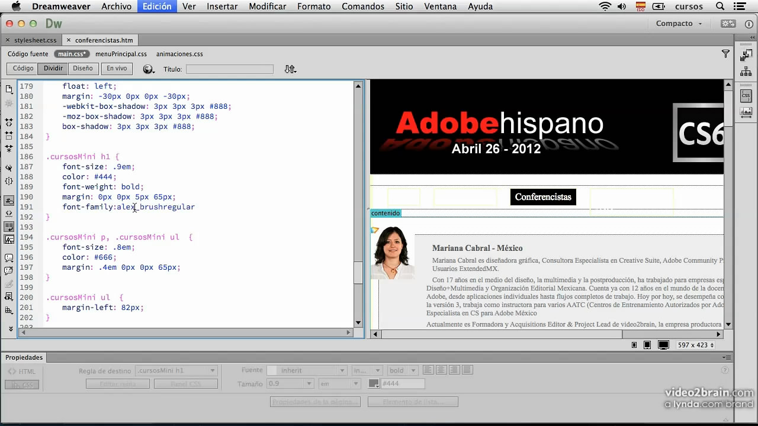This screenshot has width=758, height=426.
Task: Select mobile size window icon
Action: 634,345
